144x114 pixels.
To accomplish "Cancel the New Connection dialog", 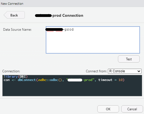I will pyautogui.click(x=132, y=109).
